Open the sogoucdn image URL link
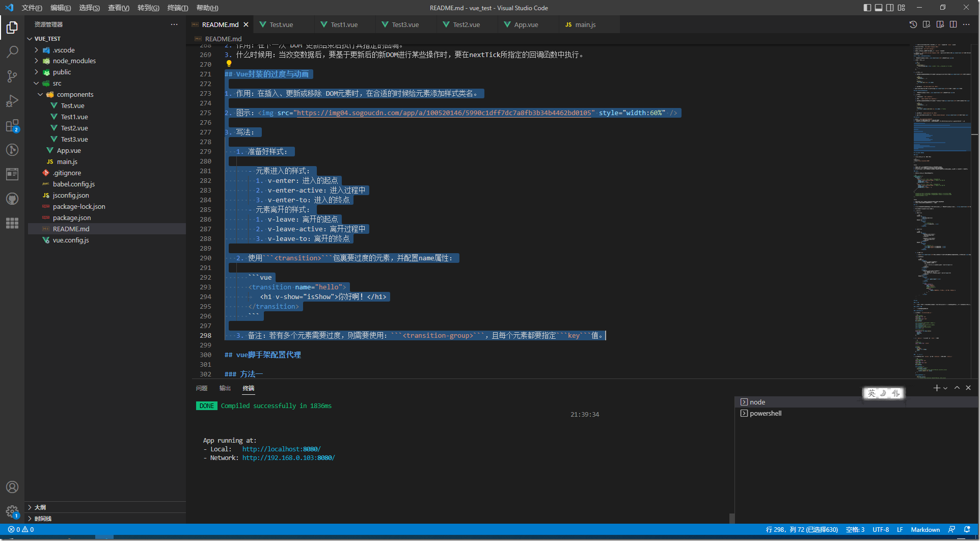The height and width of the screenshot is (541, 980). 444,113
